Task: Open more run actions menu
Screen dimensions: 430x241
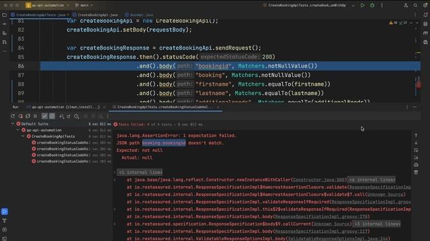Action: click(382, 5)
